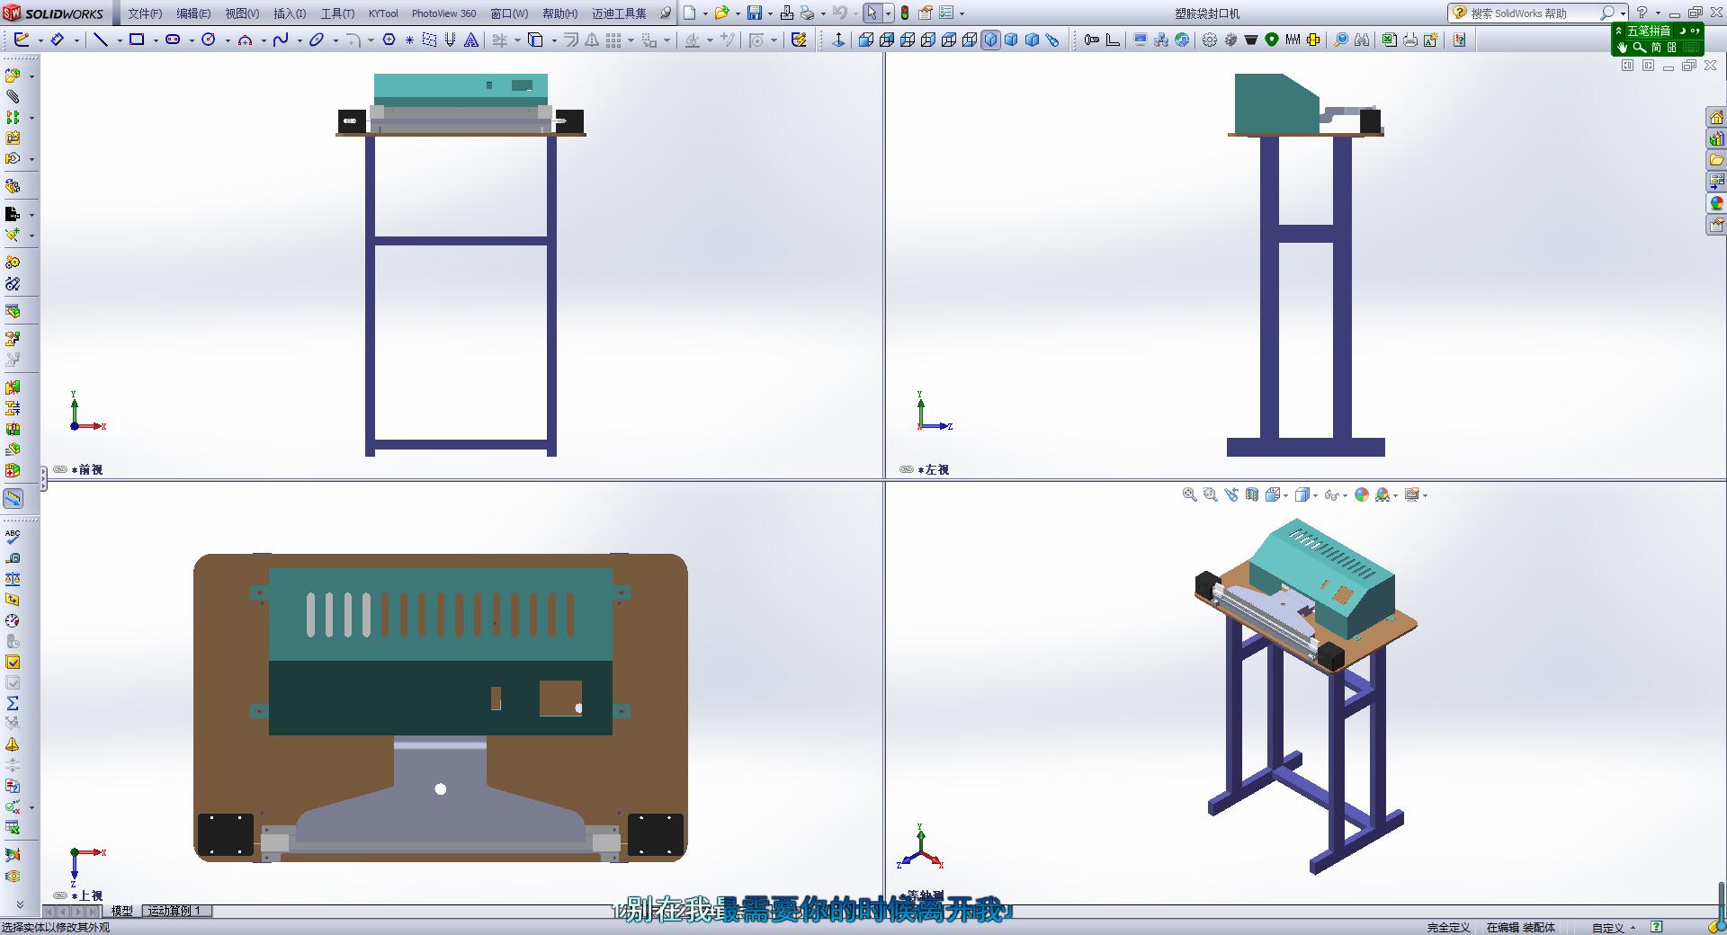Expand the Circle tool dropdown arrow
The width and height of the screenshot is (1727, 935).
[228, 40]
